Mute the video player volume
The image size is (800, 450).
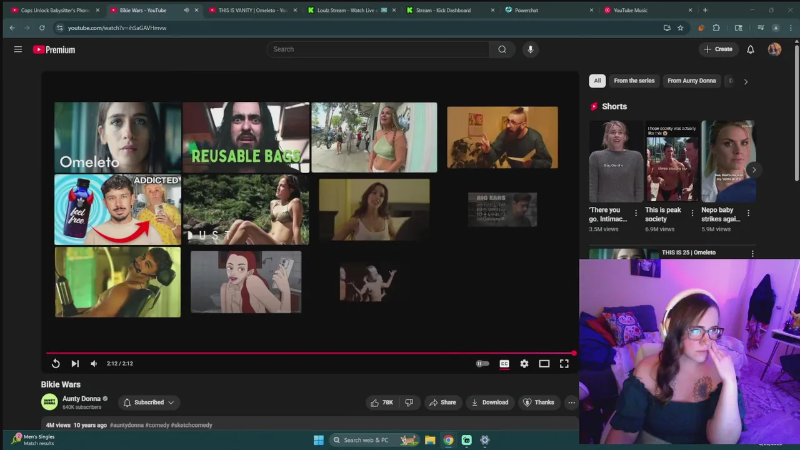point(94,364)
